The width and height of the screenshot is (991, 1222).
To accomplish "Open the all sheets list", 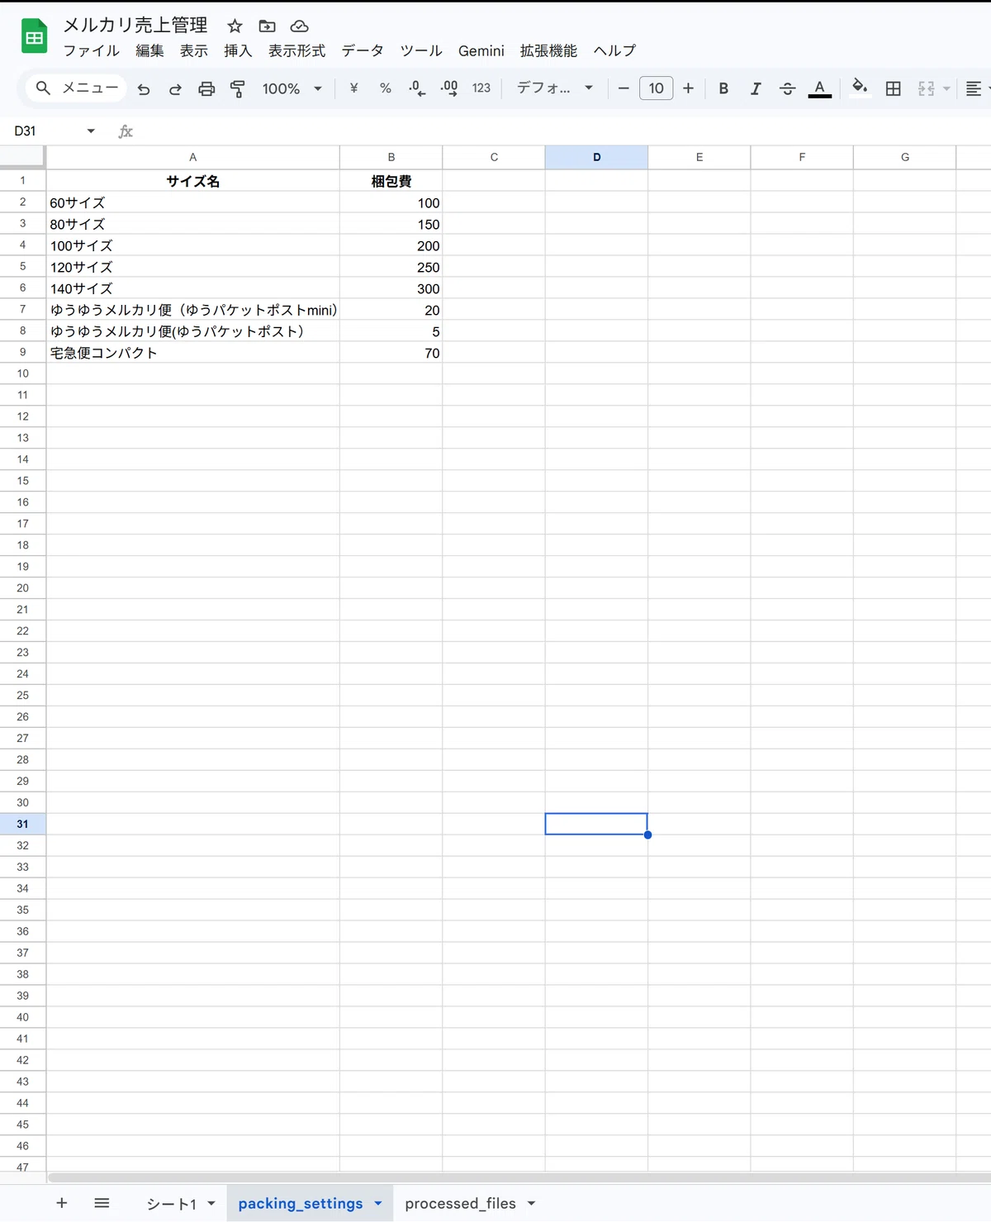I will click(x=102, y=1203).
